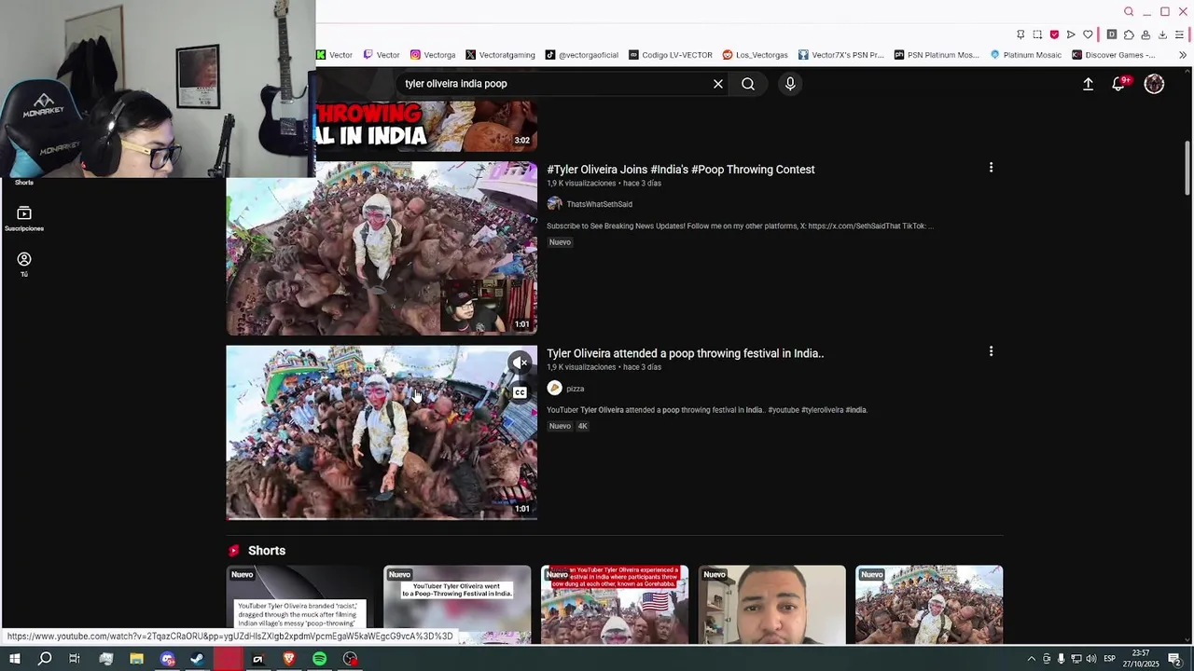
Task: Open video 'Tyler Oliveira attended a poop throwing festival in India..'
Action: tap(685, 353)
